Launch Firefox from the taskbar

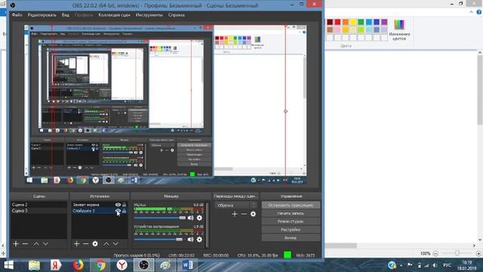(78, 265)
